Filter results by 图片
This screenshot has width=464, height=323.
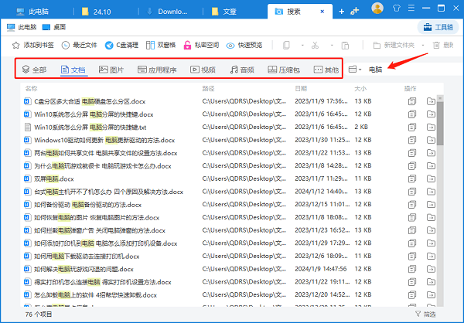[111, 70]
